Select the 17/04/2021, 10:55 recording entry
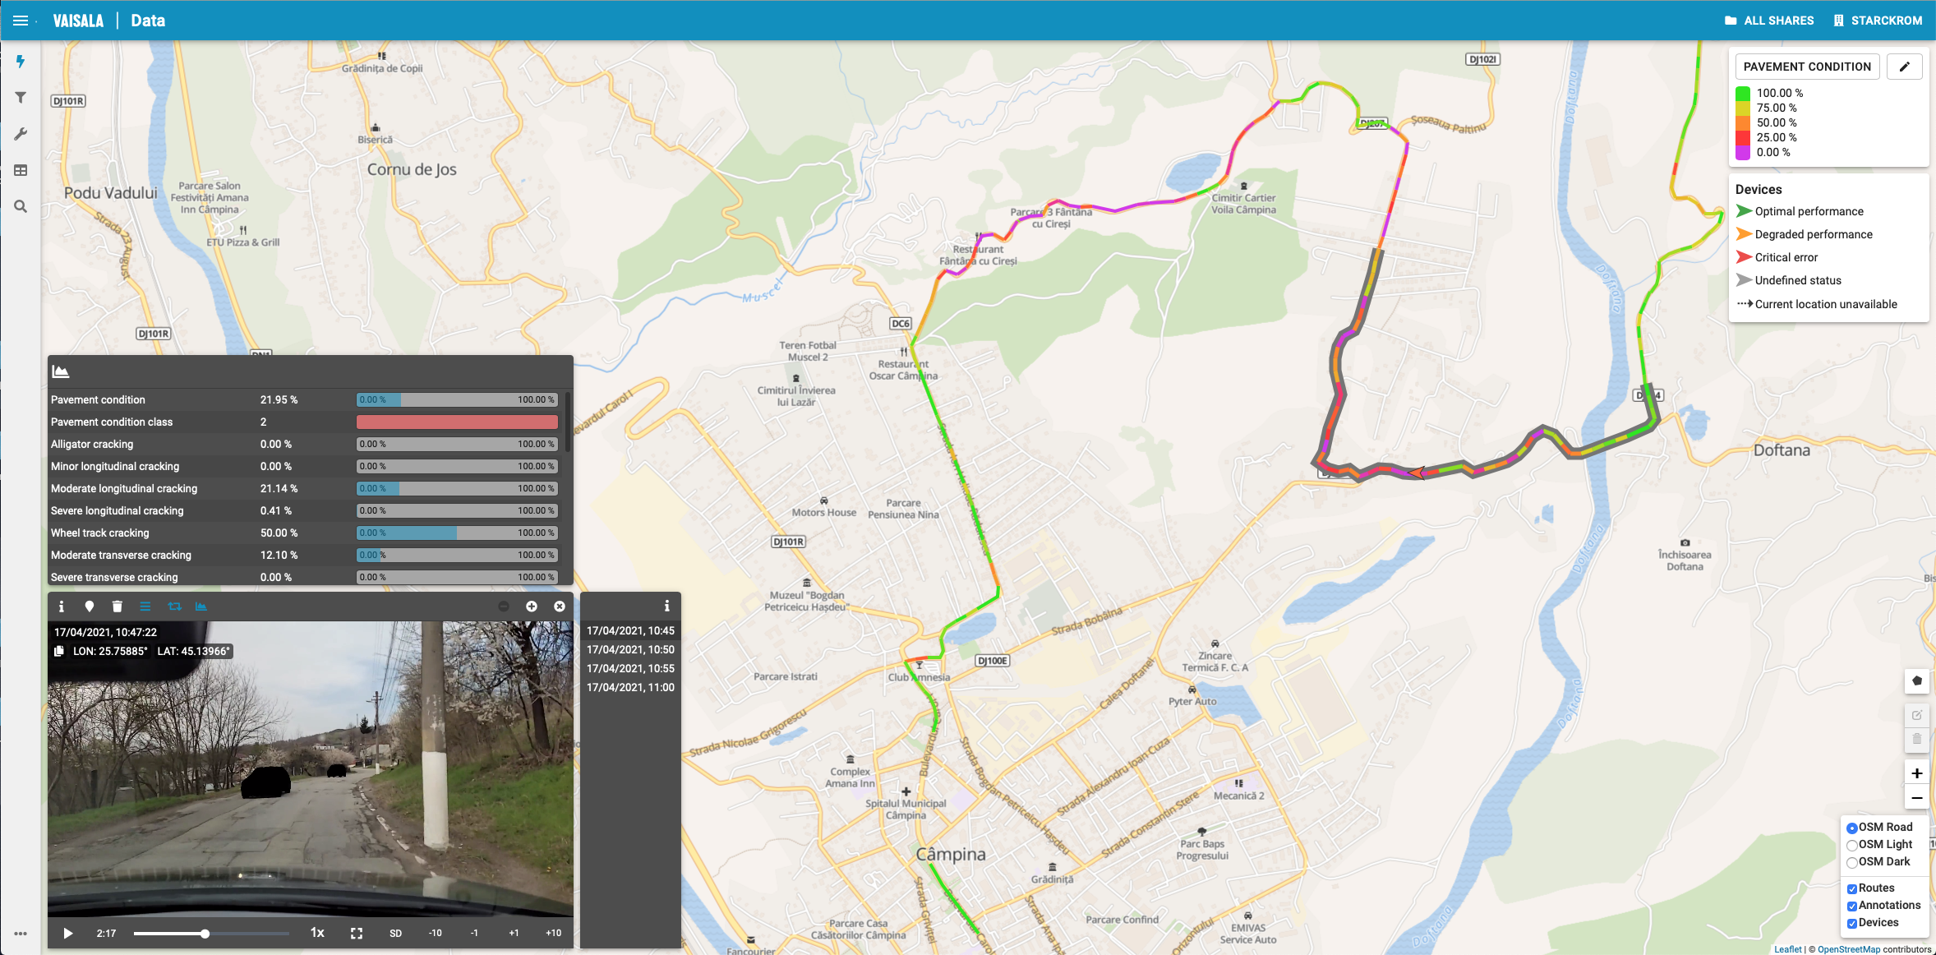The height and width of the screenshot is (955, 1936). tap(630, 668)
